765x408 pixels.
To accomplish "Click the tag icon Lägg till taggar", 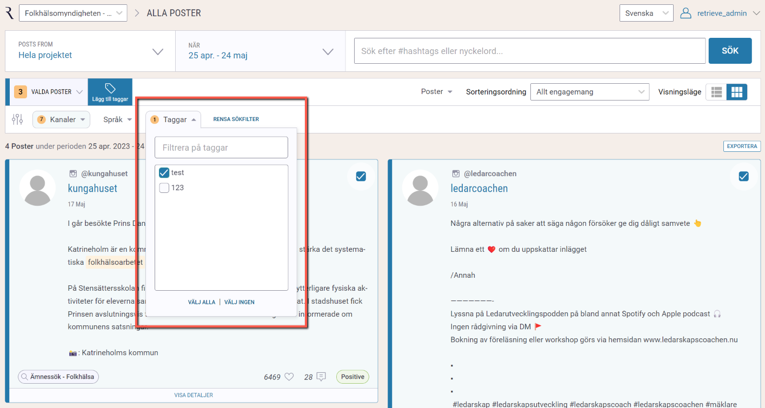I will (110, 92).
